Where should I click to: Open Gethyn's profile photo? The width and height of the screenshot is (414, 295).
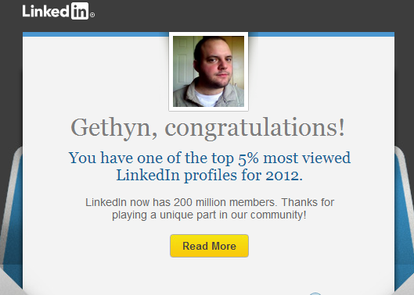pos(209,71)
